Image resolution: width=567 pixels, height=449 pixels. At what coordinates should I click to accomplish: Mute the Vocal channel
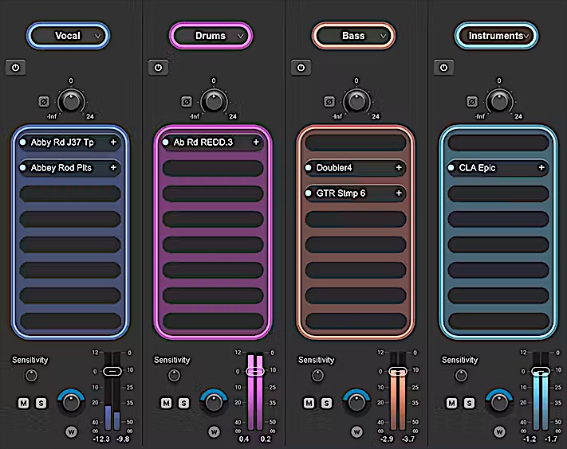pyautogui.click(x=23, y=403)
